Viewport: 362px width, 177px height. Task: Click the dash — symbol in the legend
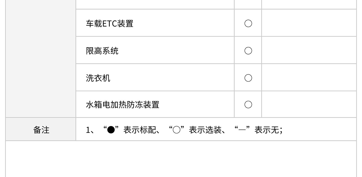[242, 130]
